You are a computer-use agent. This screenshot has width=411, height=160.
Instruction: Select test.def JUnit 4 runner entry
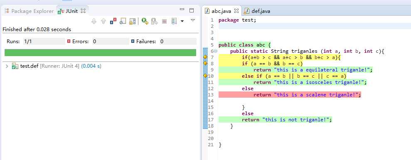coord(61,66)
